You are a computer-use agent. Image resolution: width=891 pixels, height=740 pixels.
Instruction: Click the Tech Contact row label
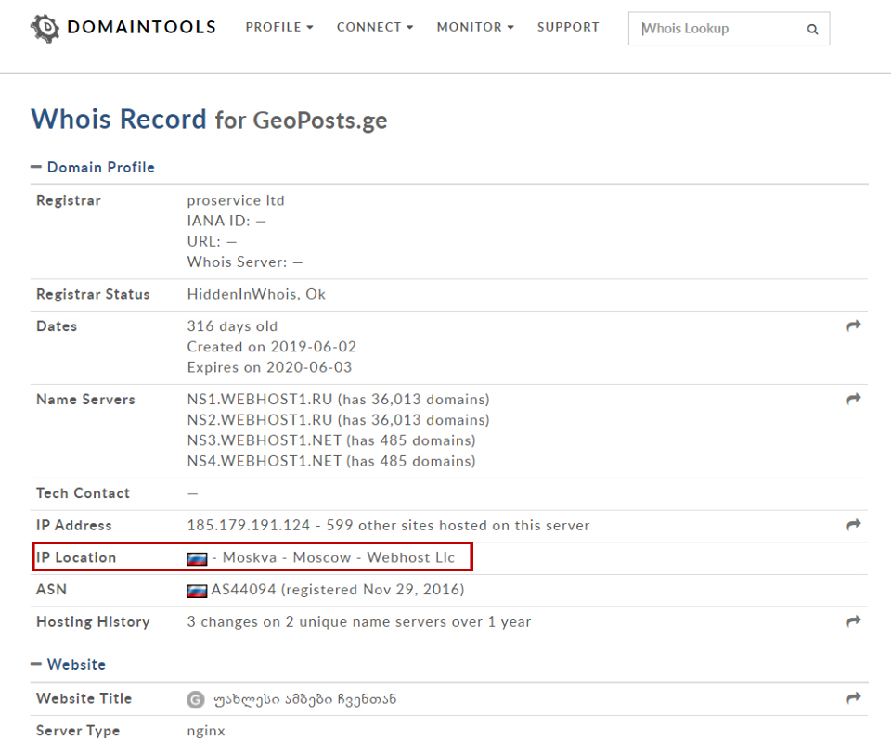click(x=83, y=493)
